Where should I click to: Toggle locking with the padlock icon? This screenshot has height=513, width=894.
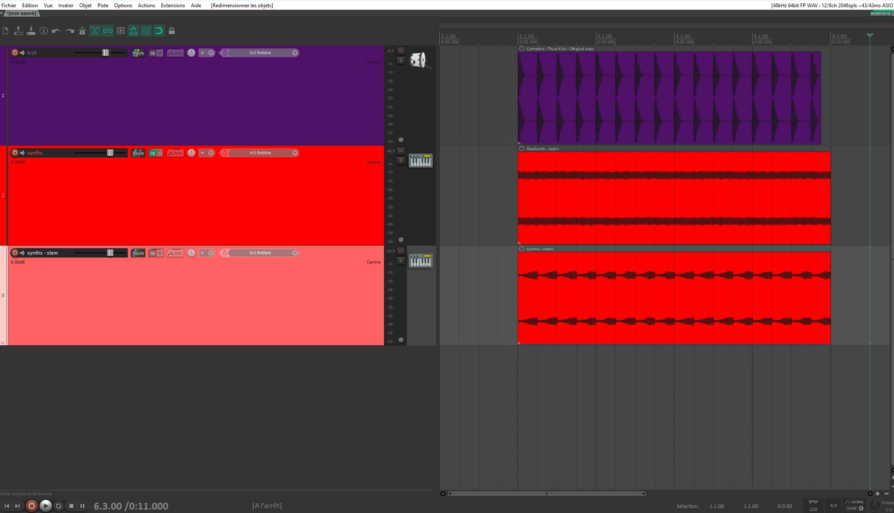point(172,31)
